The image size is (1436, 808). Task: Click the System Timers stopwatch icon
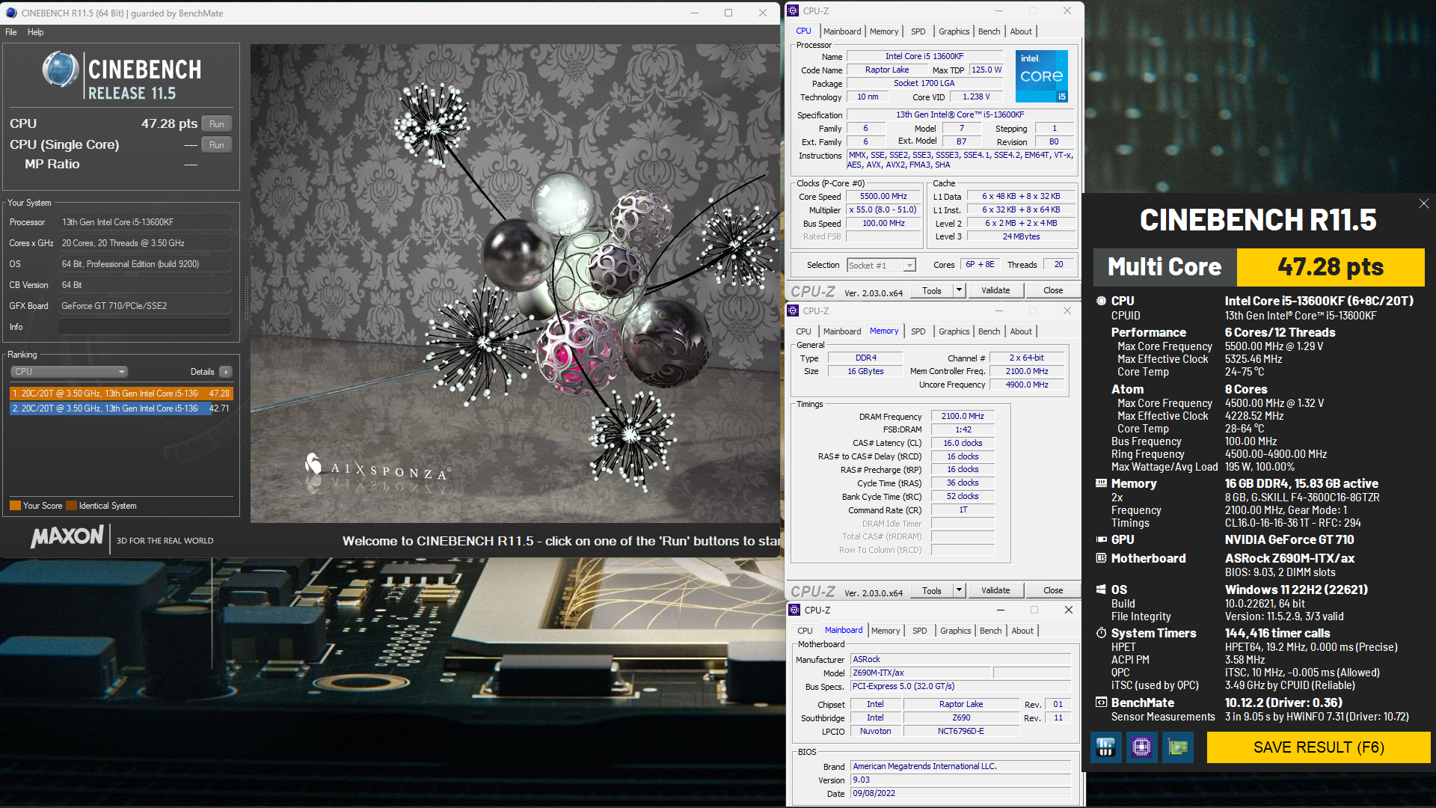point(1101,633)
